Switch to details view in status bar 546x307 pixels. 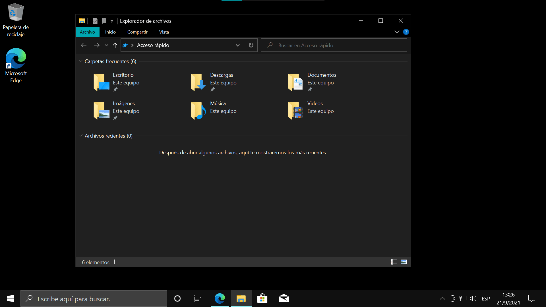point(394,262)
